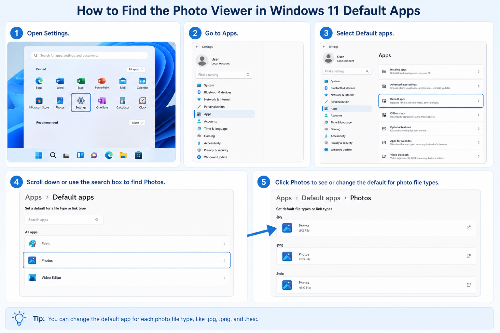Click Photos HEIC File default entry
500x333 pixels.
tap(376, 285)
